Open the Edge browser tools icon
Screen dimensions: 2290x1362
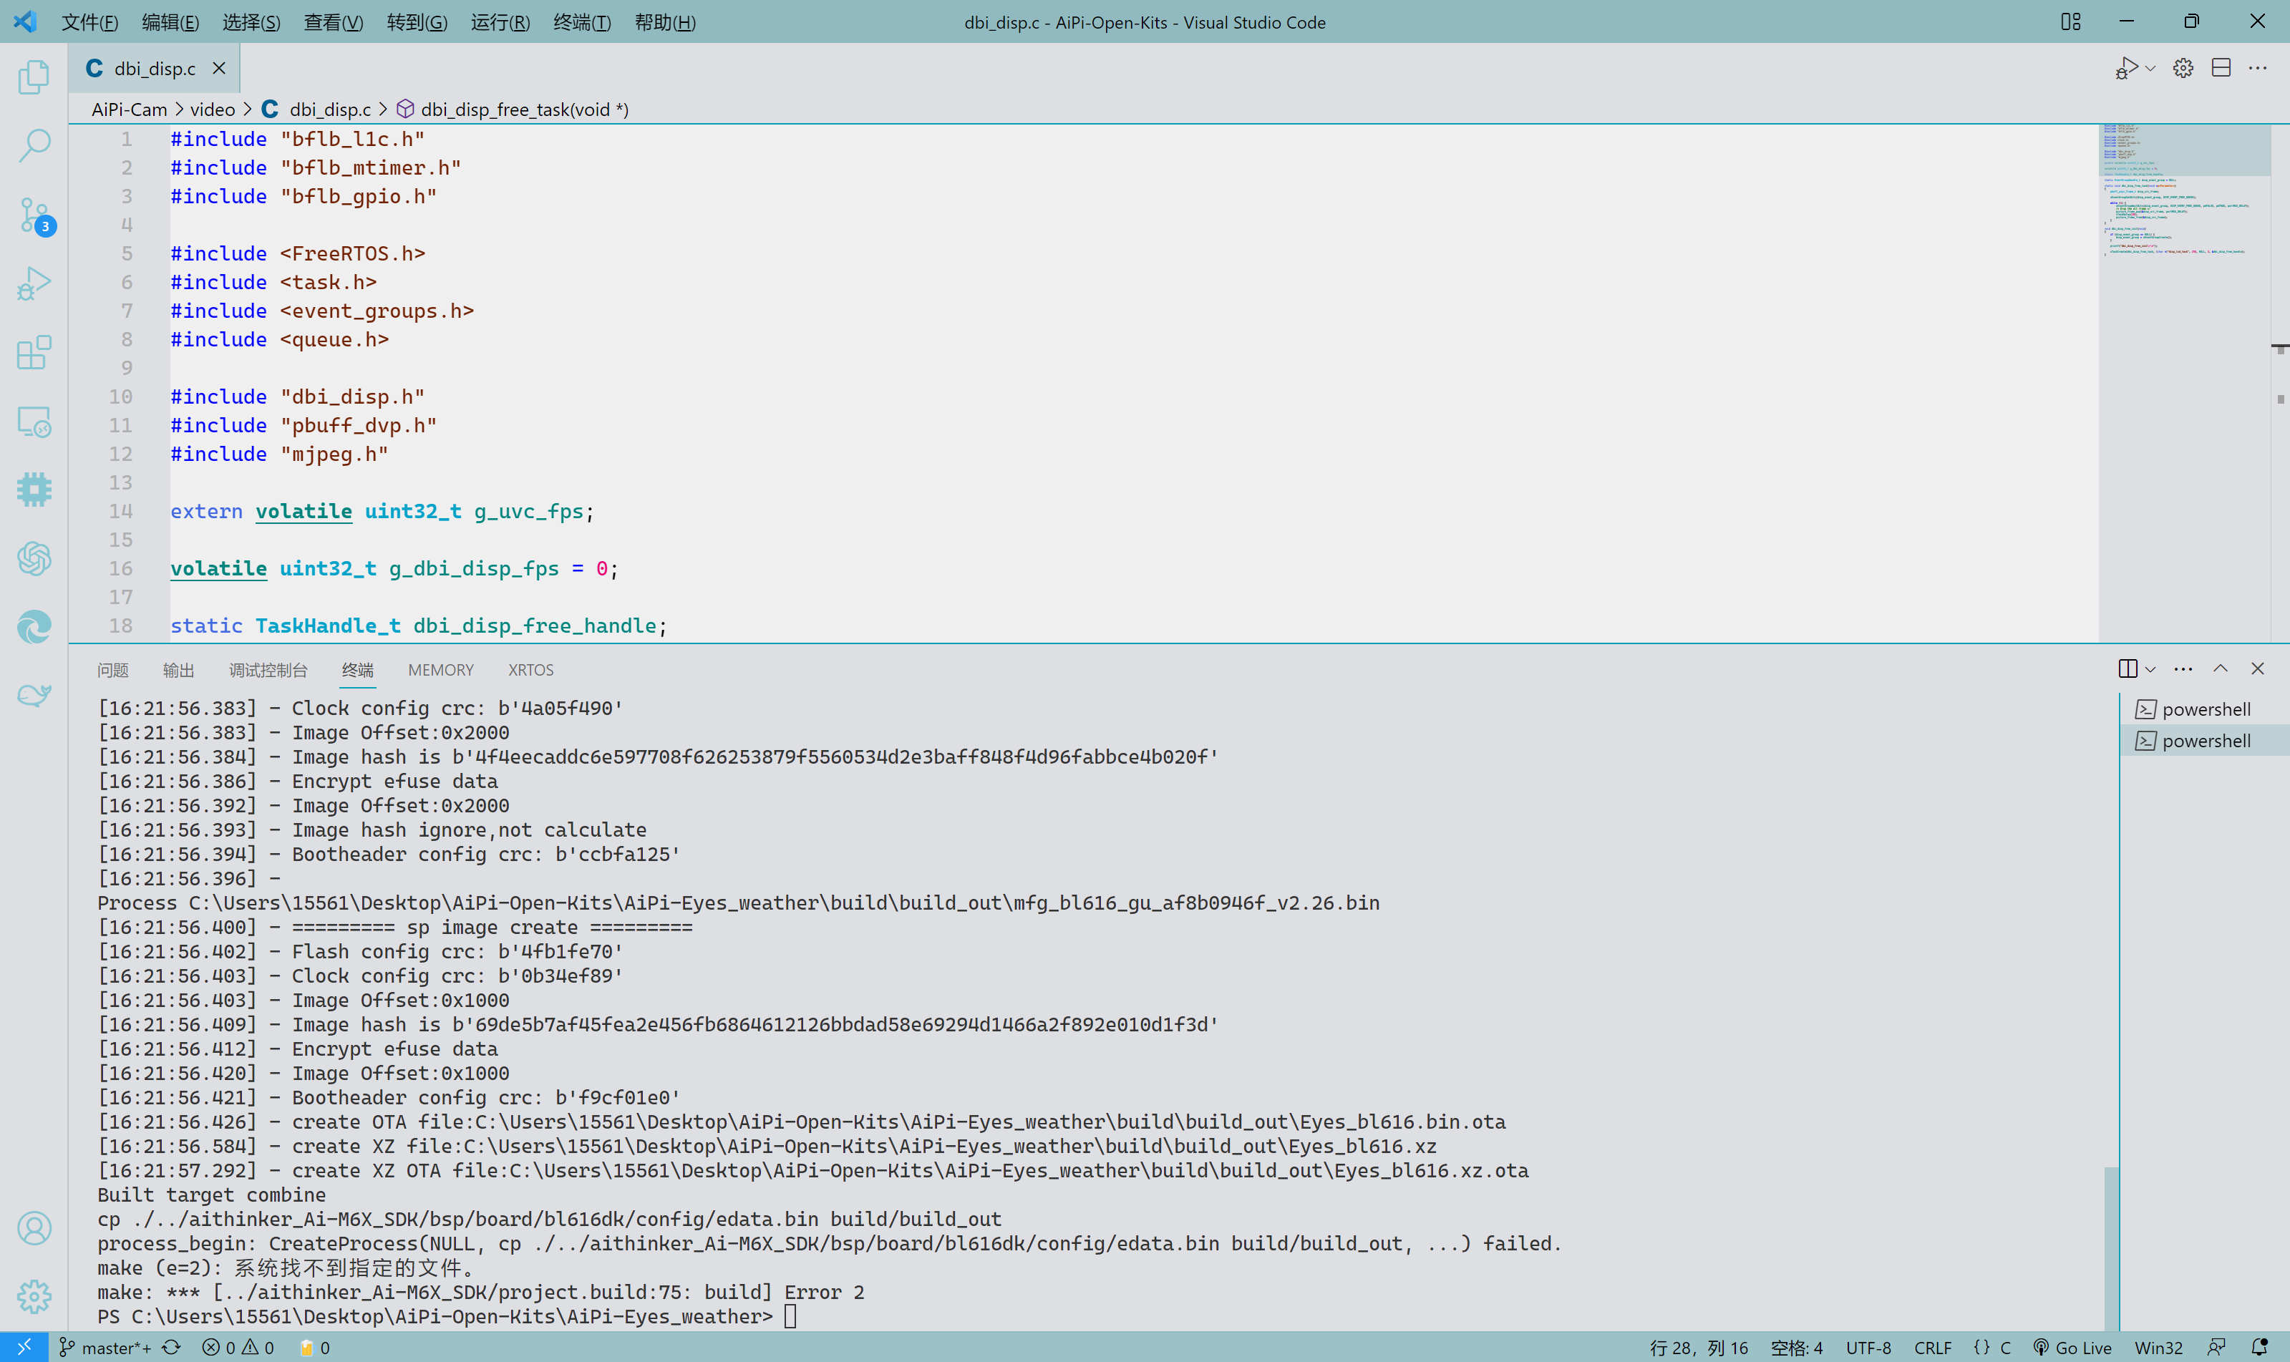pyautogui.click(x=34, y=627)
